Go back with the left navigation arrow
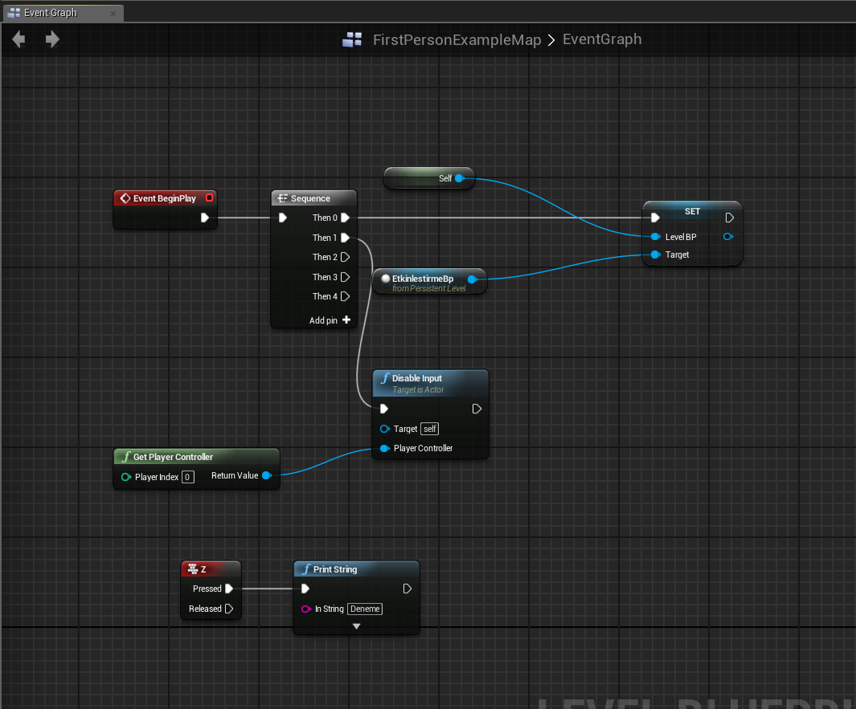The width and height of the screenshot is (856, 709). [18, 39]
